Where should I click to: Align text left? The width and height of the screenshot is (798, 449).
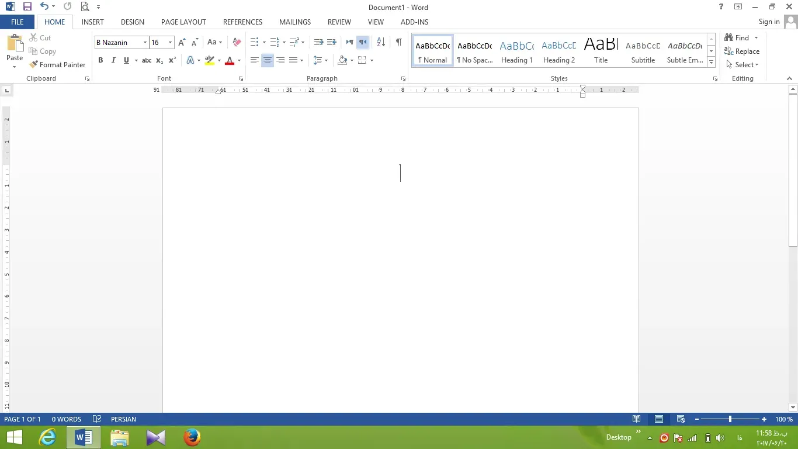coord(255,60)
